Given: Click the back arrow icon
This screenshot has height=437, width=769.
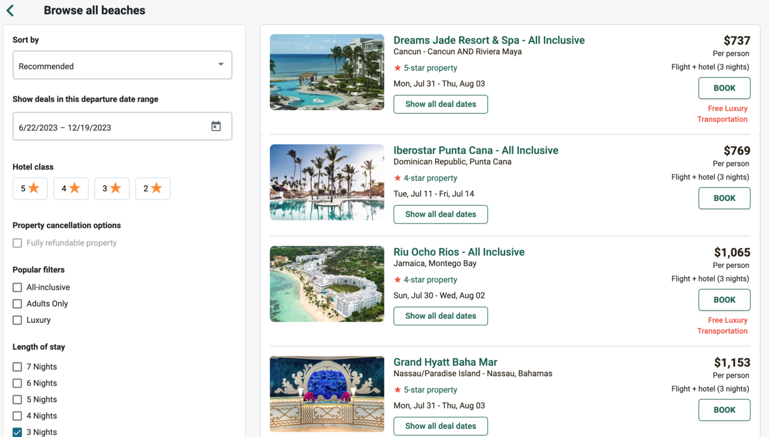Looking at the screenshot, I should (10, 10).
